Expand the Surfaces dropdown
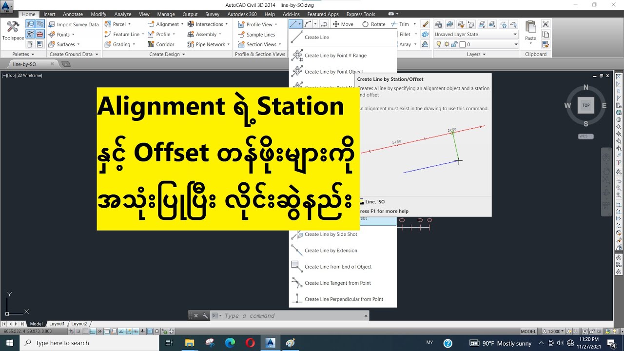The image size is (624, 351). click(x=78, y=44)
